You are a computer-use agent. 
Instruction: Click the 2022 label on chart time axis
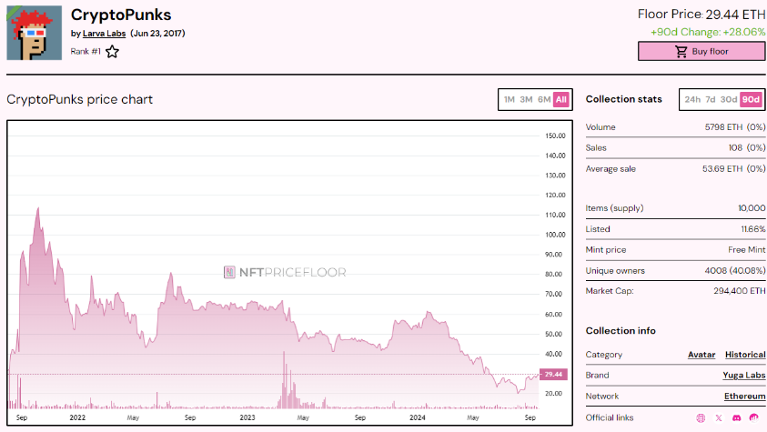(x=77, y=417)
